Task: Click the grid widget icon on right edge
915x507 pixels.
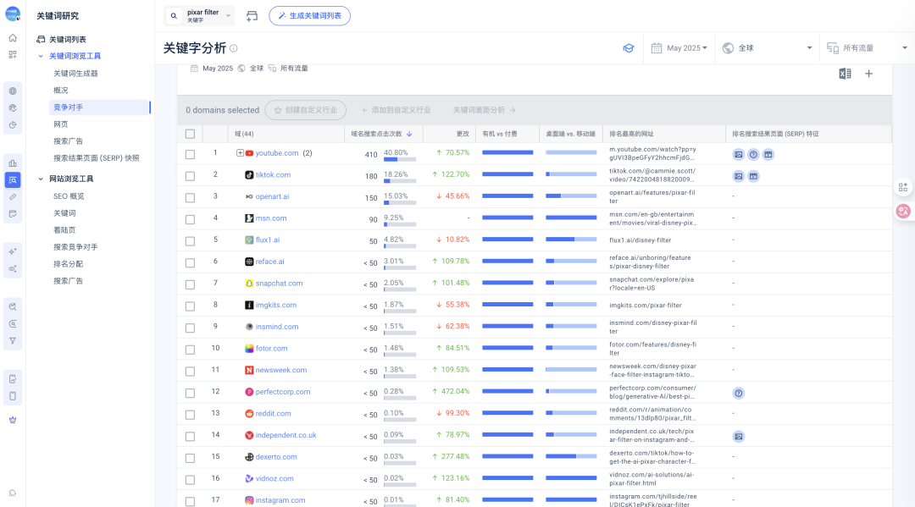Action: coord(903,187)
